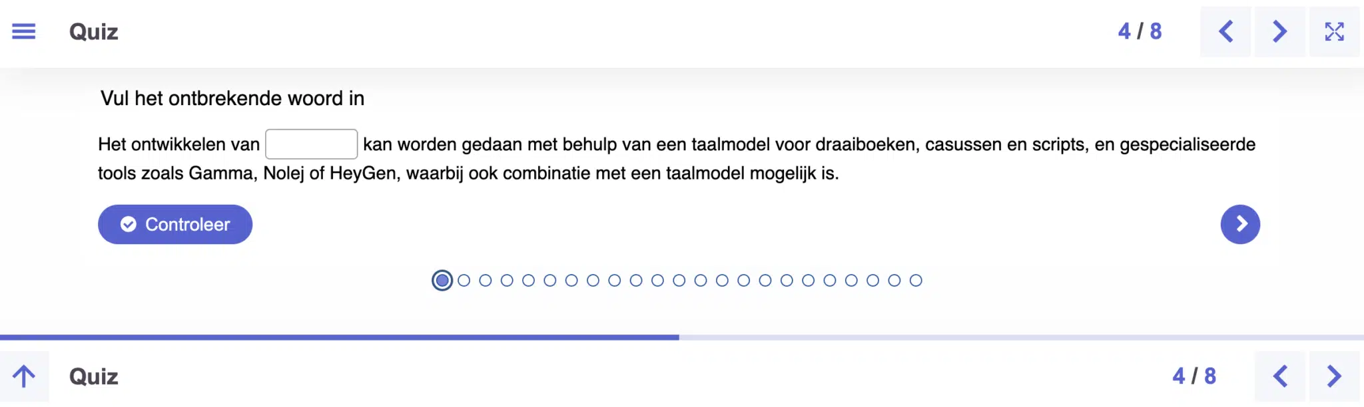Click the Controleer button

(175, 224)
